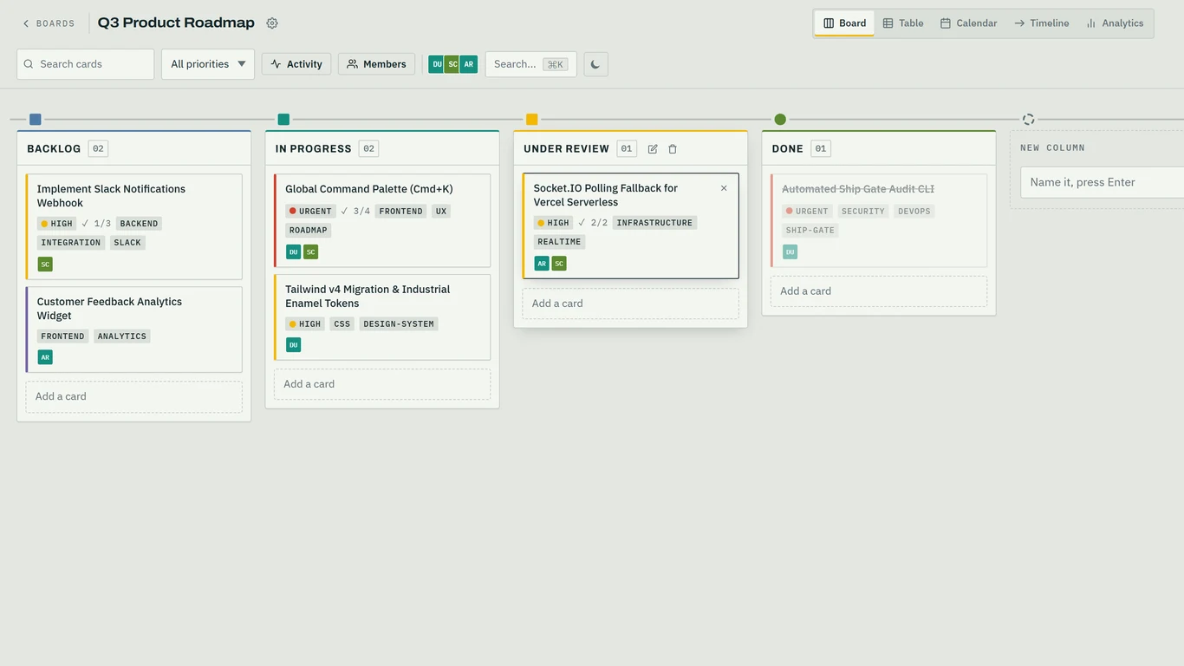Delete the Under Review column
This screenshot has width=1184, height=666.
673,149
